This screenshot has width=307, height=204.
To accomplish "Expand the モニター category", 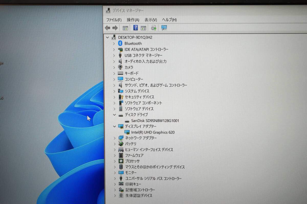I will (115, 173).
